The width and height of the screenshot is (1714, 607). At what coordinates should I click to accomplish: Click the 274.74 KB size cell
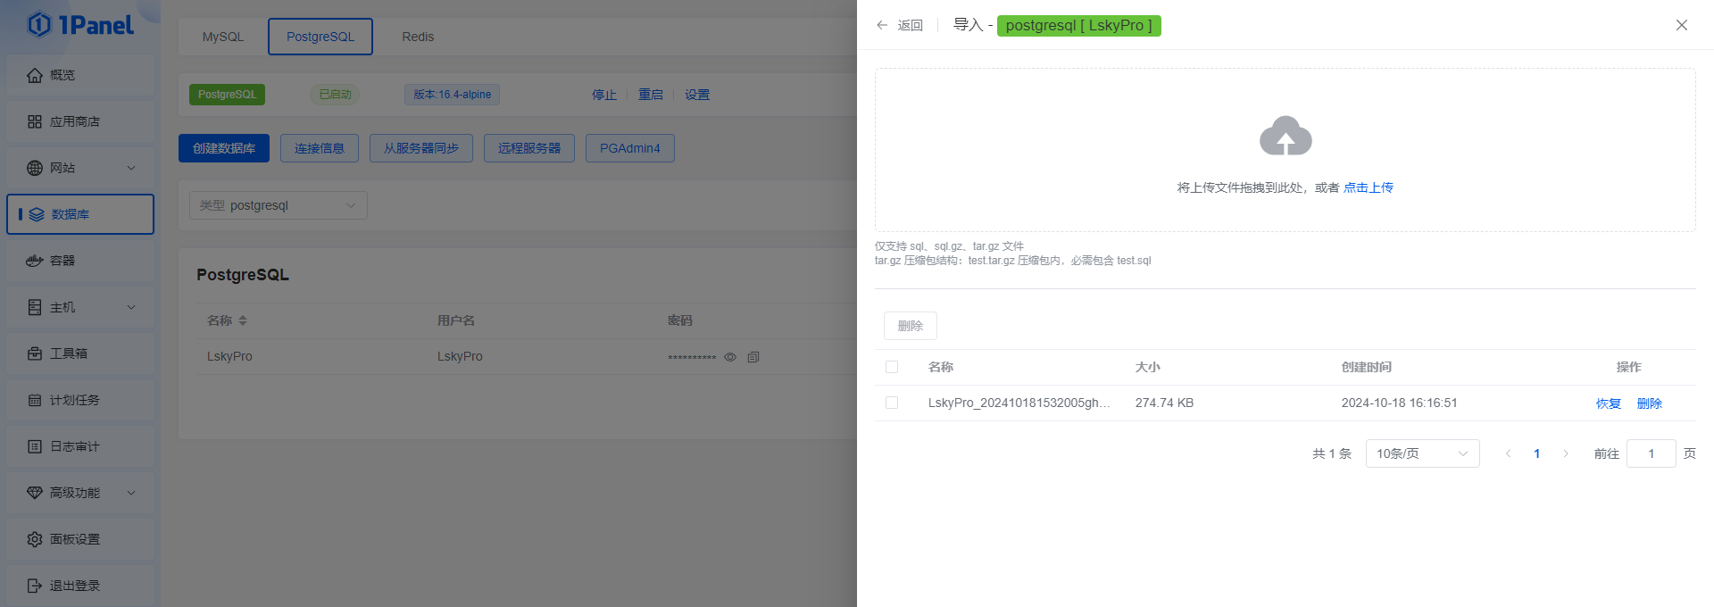(1164, 403)
